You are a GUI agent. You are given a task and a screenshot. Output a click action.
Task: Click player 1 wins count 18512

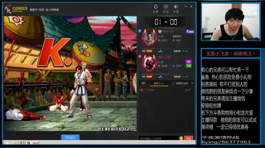point(163,40)
